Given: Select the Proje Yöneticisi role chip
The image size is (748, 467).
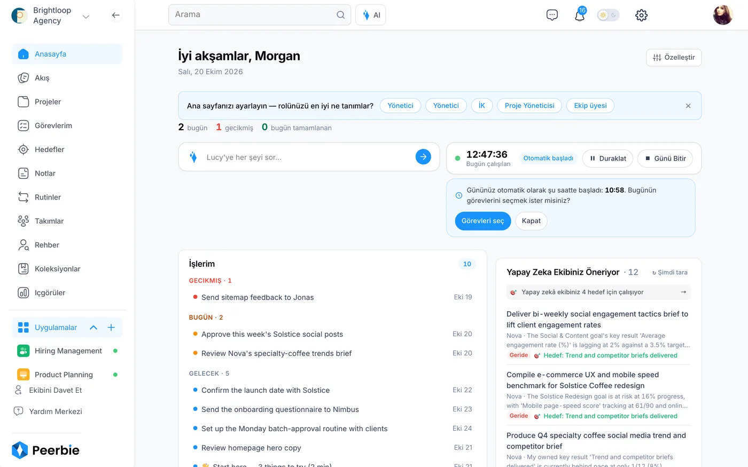Looking at the screenshot, I should point(529,106).
